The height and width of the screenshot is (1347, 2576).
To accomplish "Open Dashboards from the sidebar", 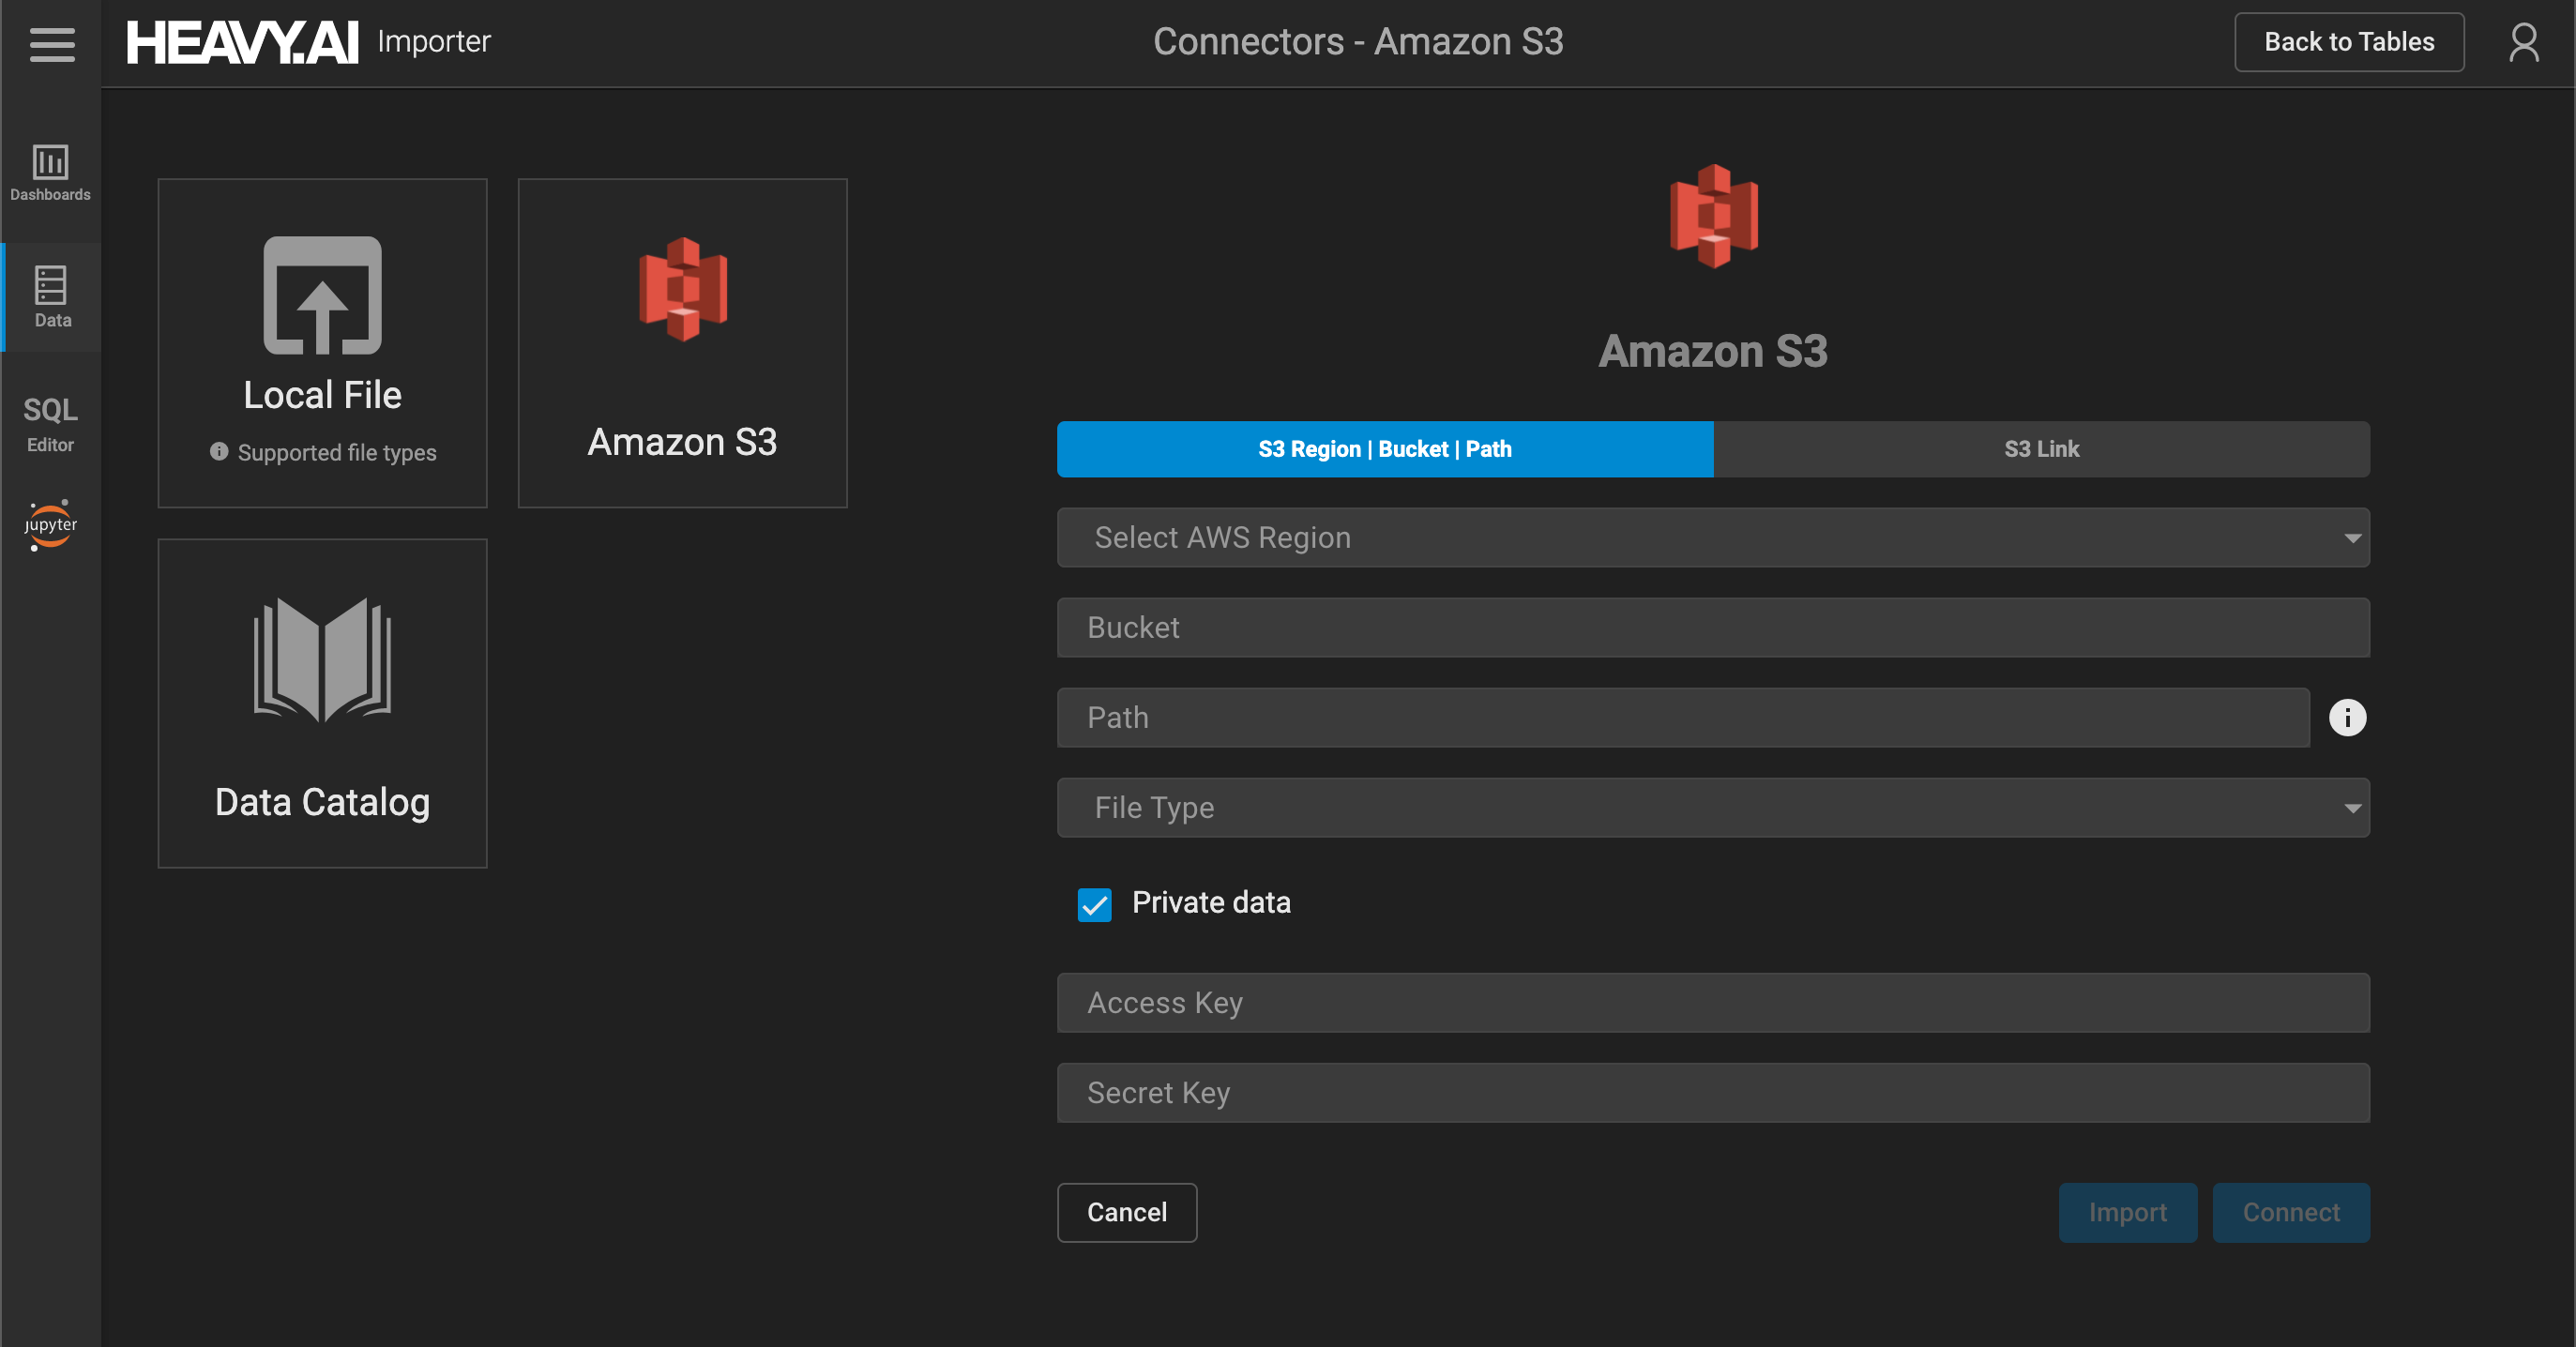I will coord(50,173).
